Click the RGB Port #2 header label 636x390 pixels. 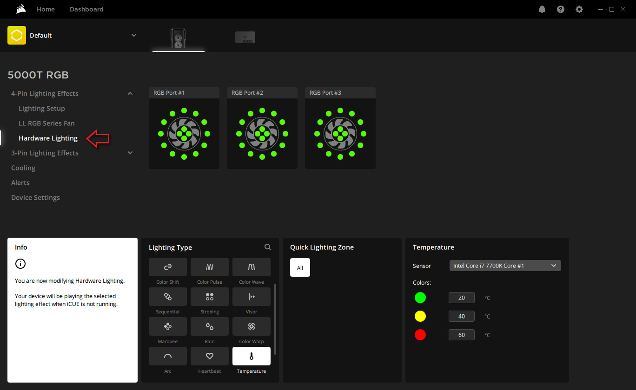(247, 93)
